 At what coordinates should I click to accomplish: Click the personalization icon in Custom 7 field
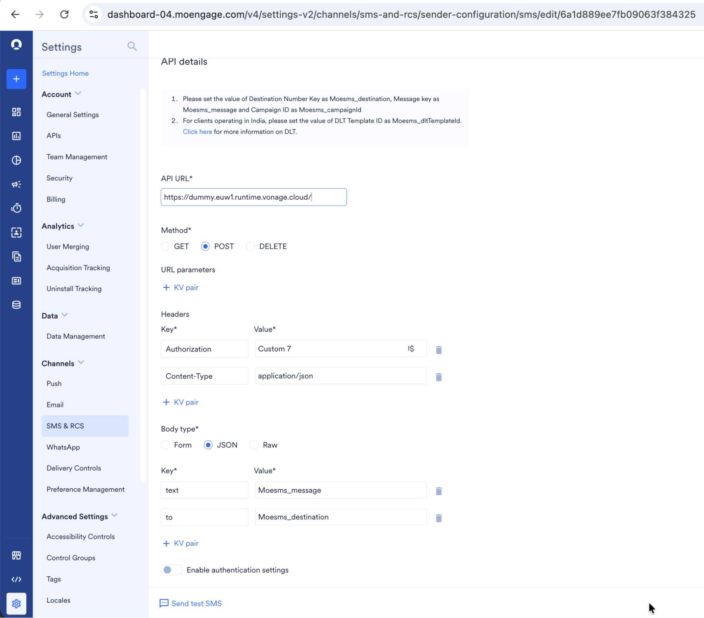[411, 349]
